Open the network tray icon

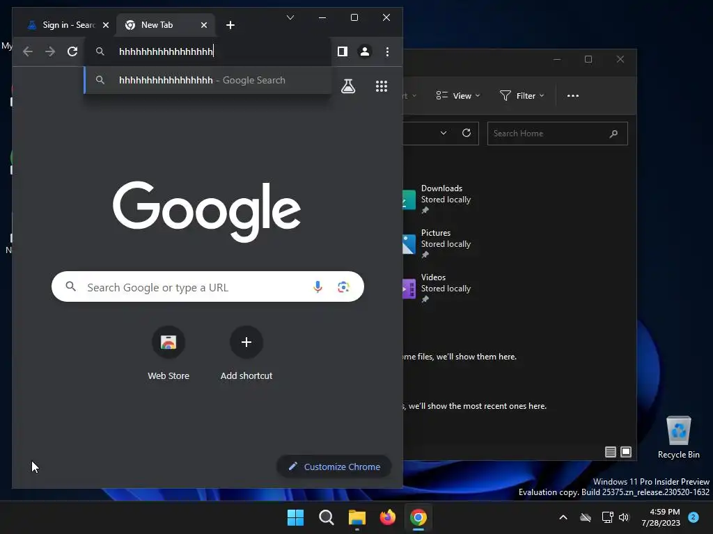coord(607,517)
